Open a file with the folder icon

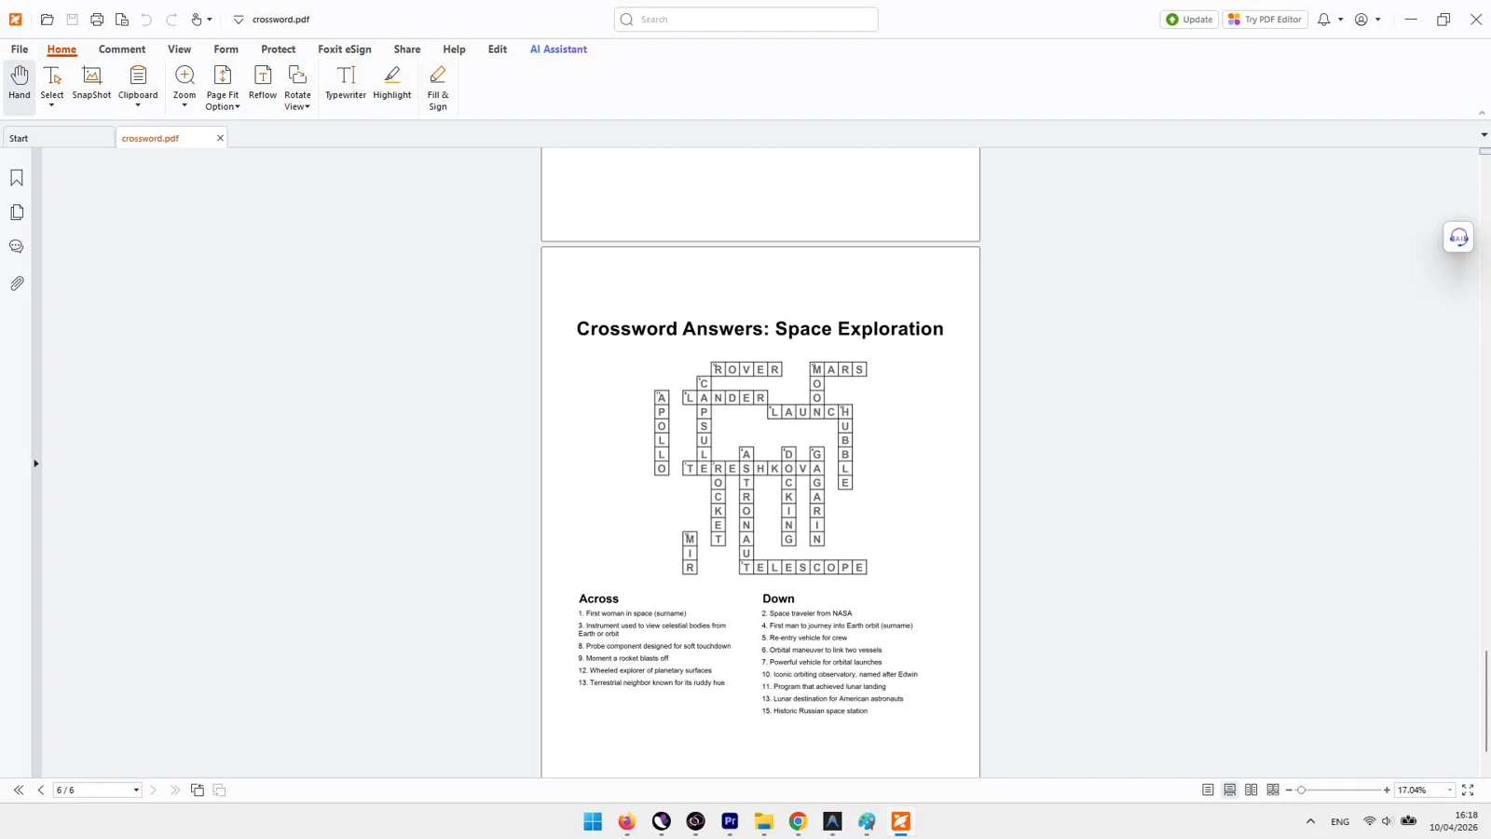(x=48, y=20)
